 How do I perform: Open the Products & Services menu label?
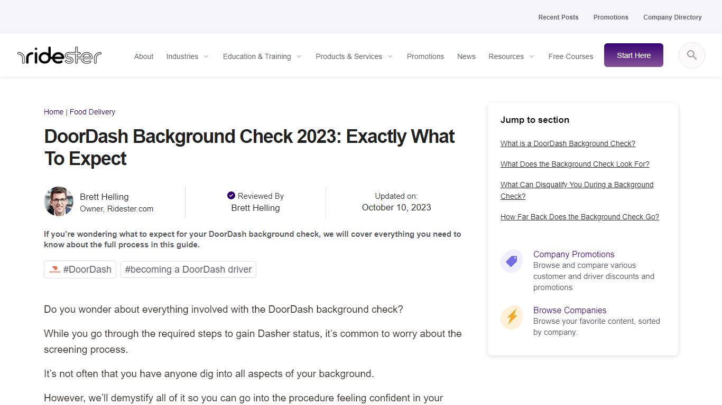point(349,56)
